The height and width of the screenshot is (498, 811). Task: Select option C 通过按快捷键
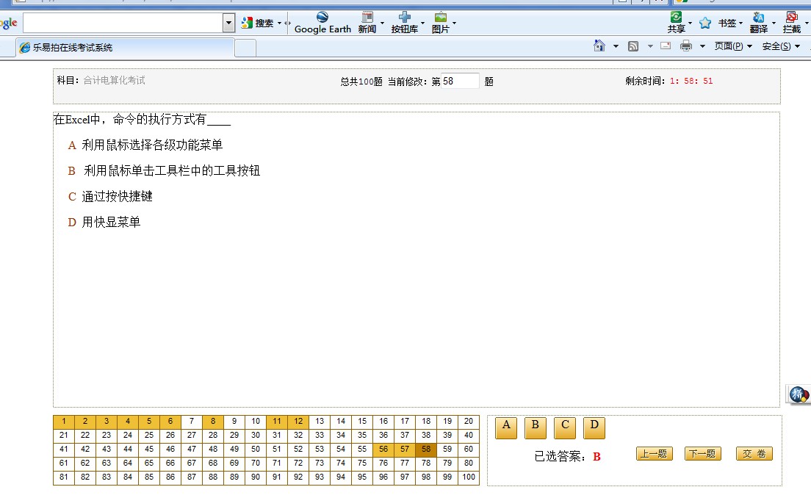pos(110,197)
